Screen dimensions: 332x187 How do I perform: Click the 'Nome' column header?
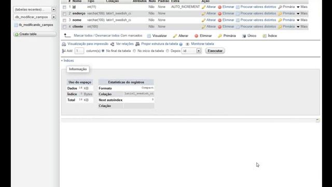(x=77, y=1)
